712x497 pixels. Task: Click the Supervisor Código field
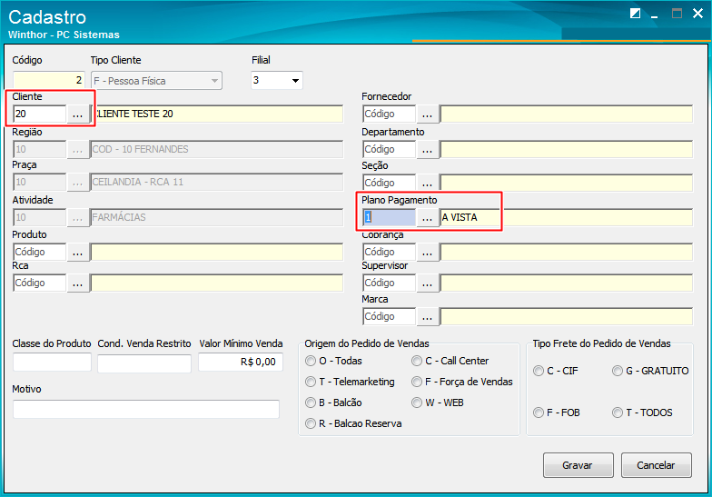389,283
